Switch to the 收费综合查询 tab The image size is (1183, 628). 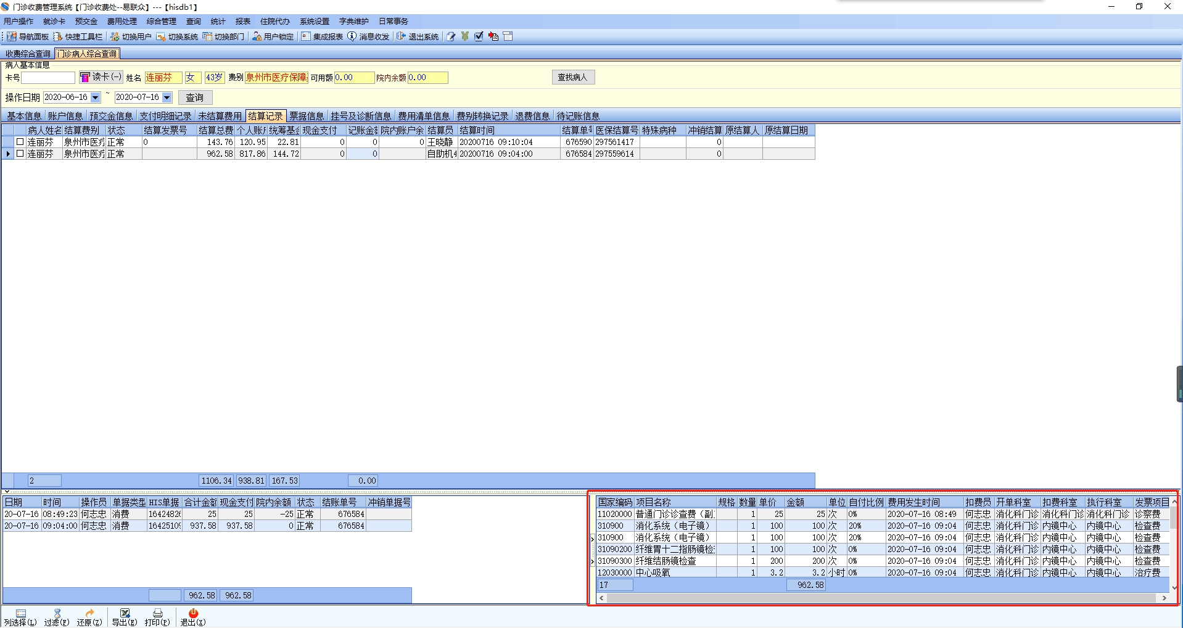[28, 54]
